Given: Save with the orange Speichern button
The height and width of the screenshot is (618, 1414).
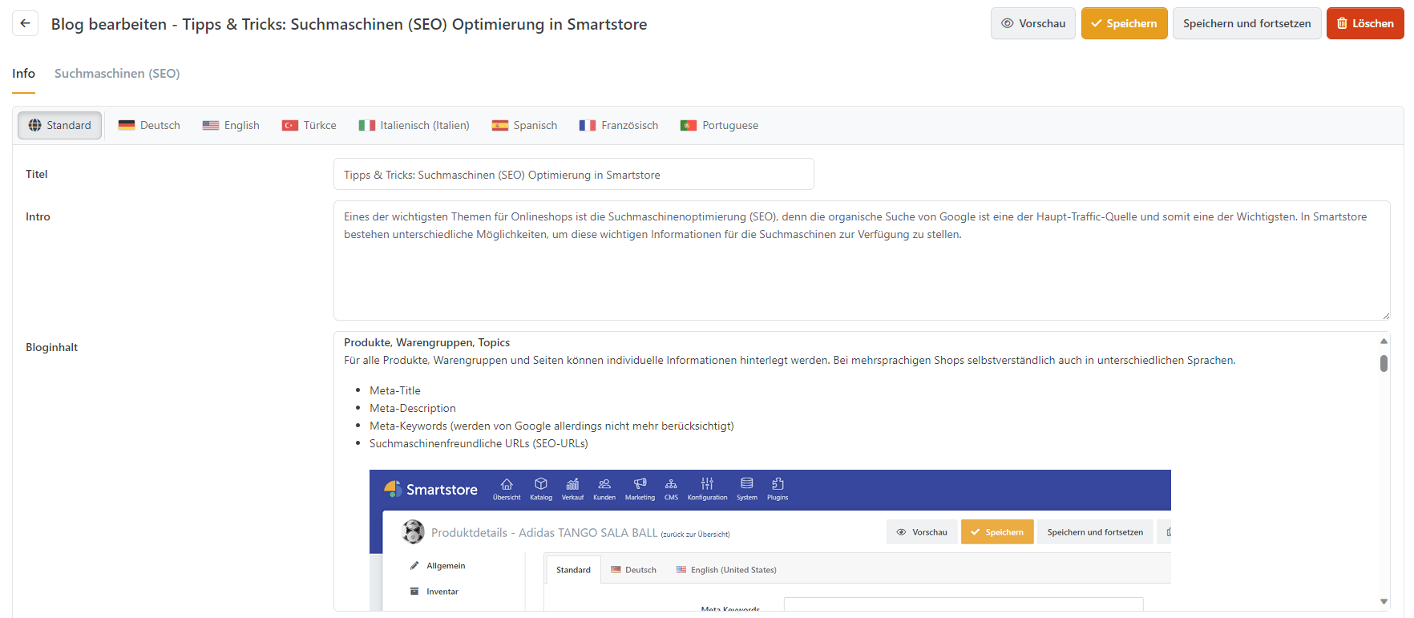Looking at the screenshot, I should (x=1124, y=23).
